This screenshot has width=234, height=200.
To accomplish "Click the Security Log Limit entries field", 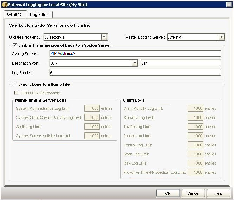I will 196,118.
